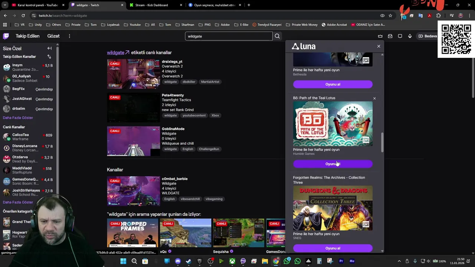
Task: Open Prime Loot crown icon
Action: point(380,36)
